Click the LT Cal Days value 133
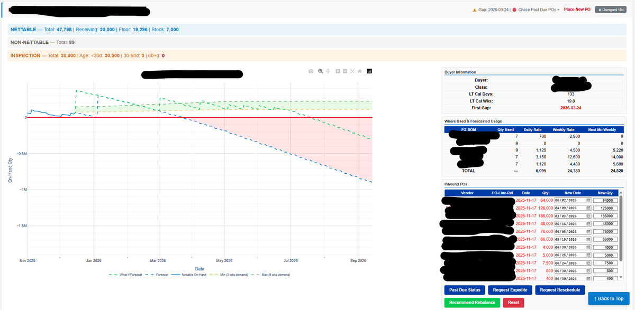The height and width of the screenshot is (310, 635). pyautogui.click(x=572, y=94)
